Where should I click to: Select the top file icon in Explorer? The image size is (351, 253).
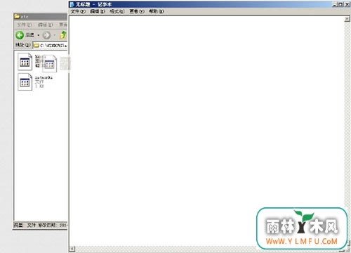[x=25, y=62]
